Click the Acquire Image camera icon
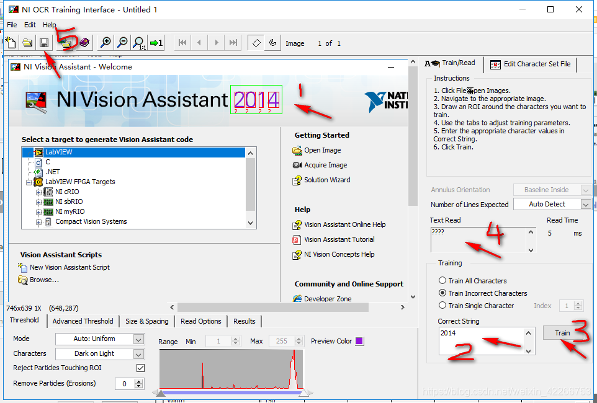 [297, 165]
